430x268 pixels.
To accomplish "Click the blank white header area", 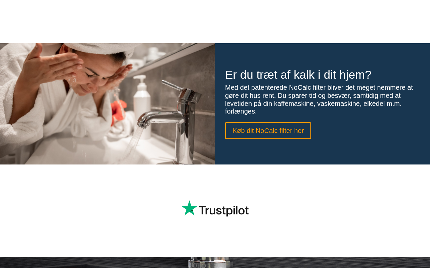I will click(215, 21).
